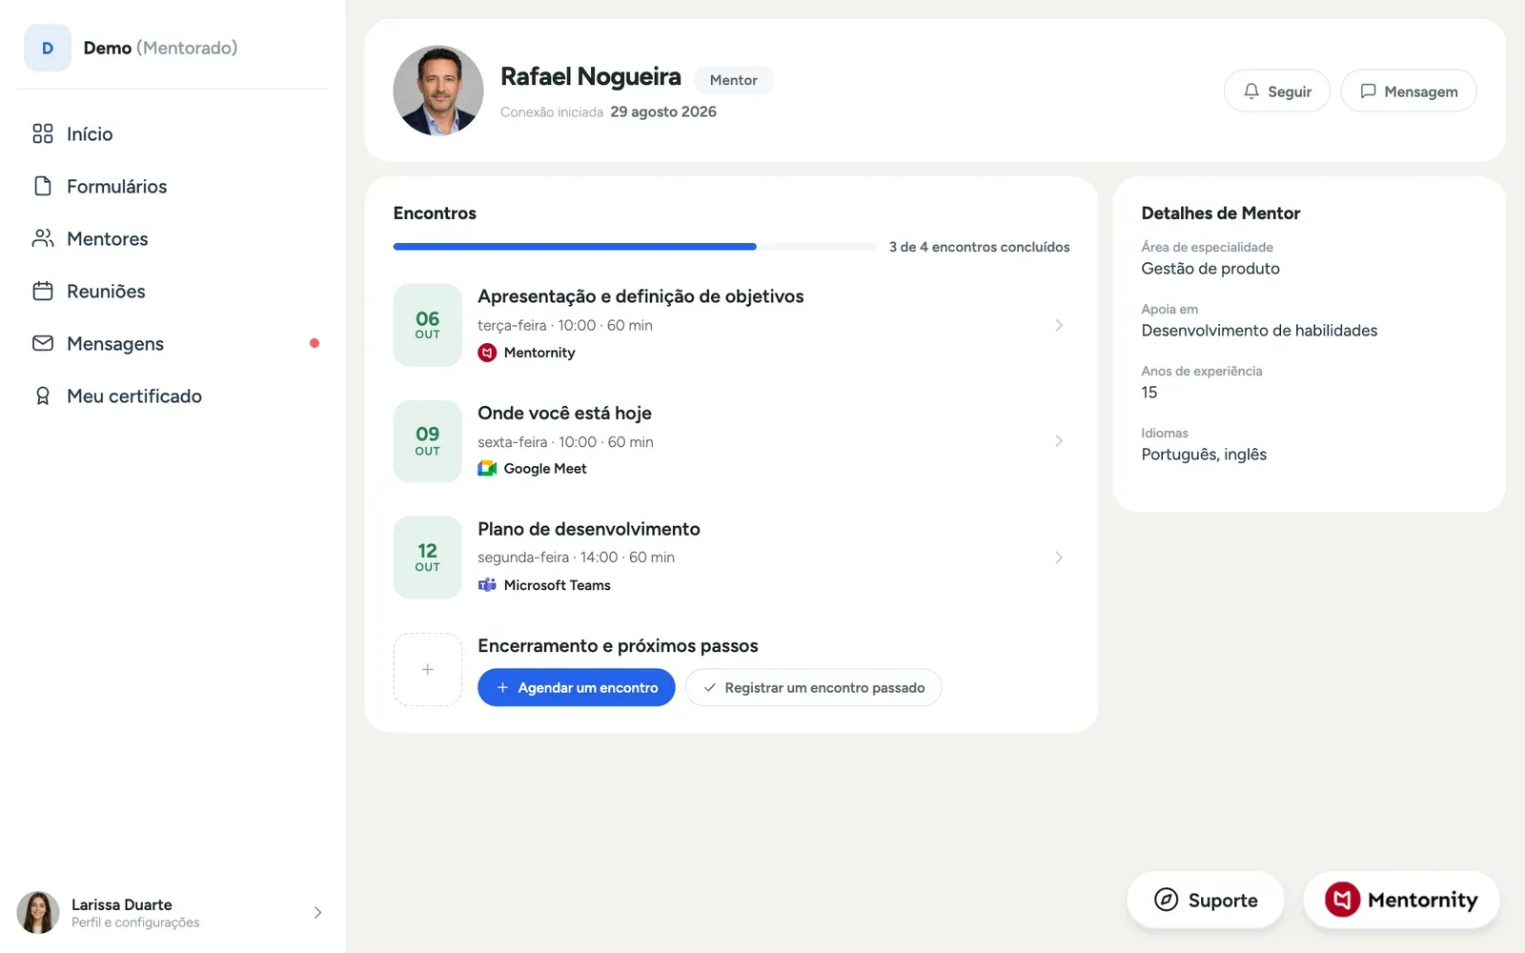Click the Mentornity logo in the first meeting

click(487, 353)
